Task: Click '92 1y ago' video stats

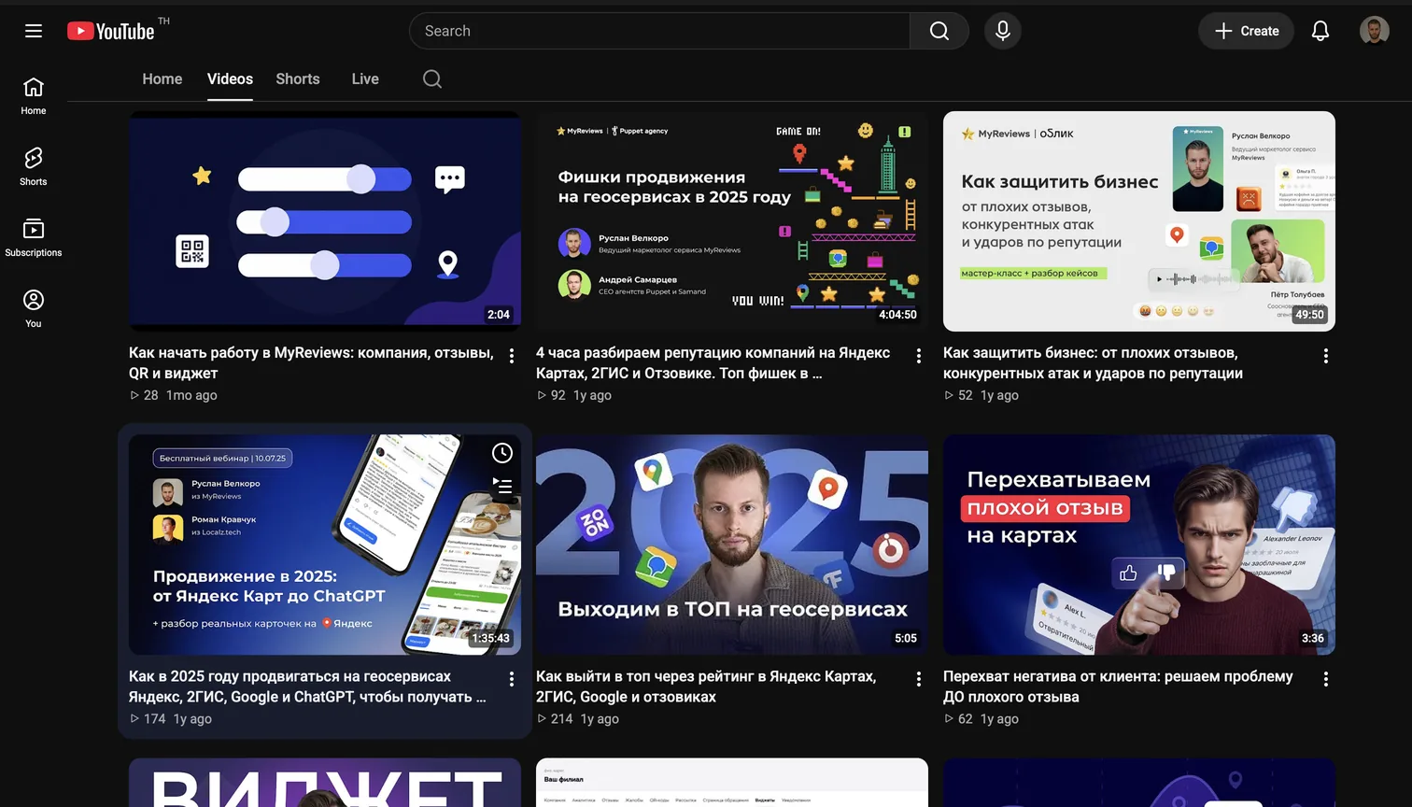Action: (574, 395)
